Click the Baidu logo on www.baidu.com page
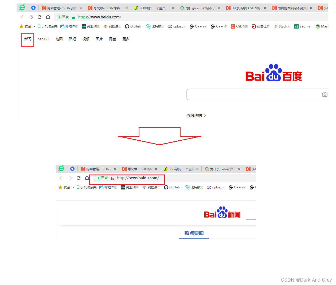The image size is (336, 285). point(274,73)
